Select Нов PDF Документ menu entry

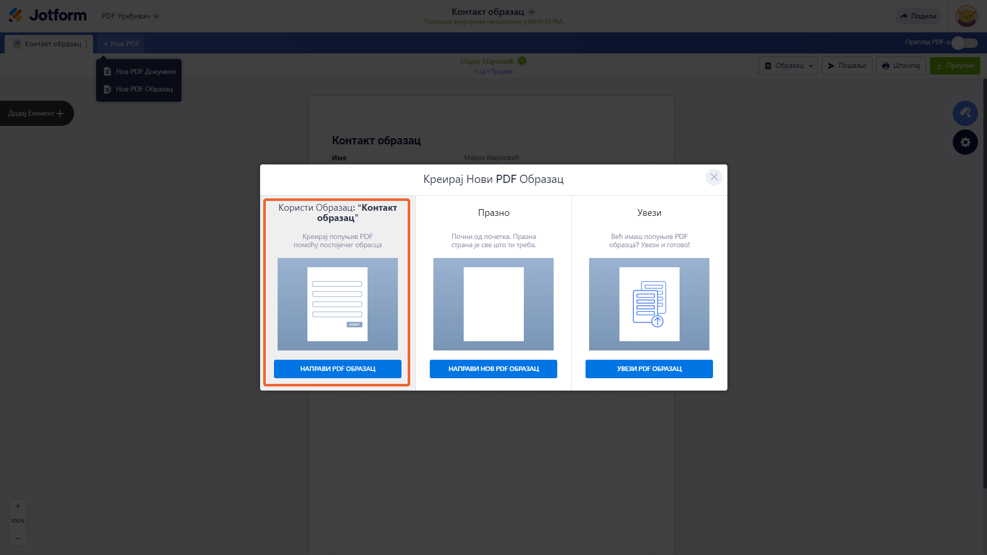139,71
